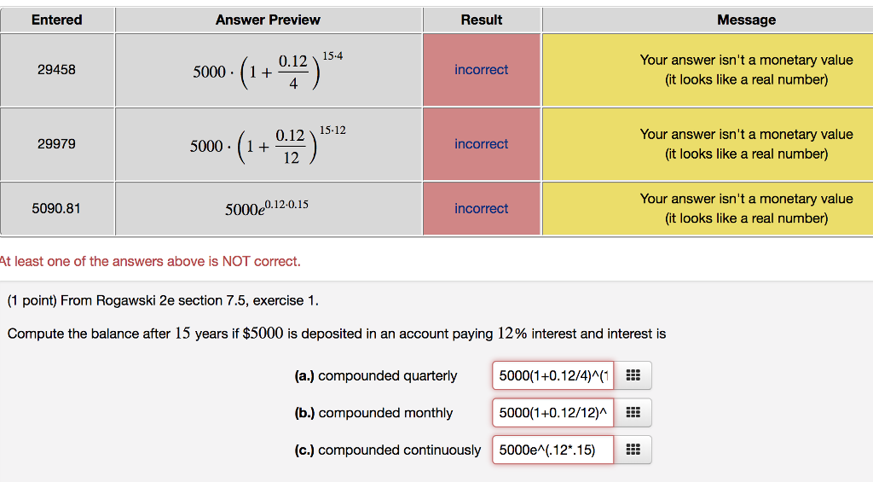The width and height of the screenshot is (873, 482).
Task: Edit the compounded monthly answer field
Action: (552, 413)
